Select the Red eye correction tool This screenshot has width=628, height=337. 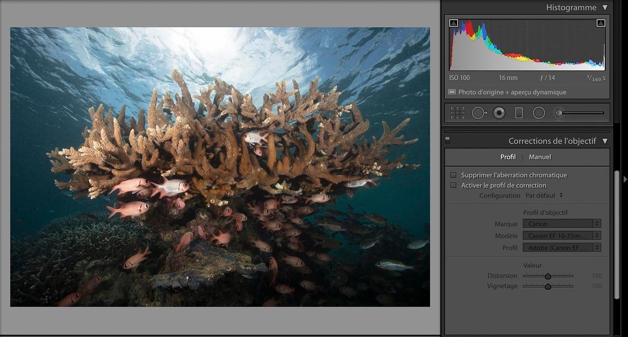(499, 113)
